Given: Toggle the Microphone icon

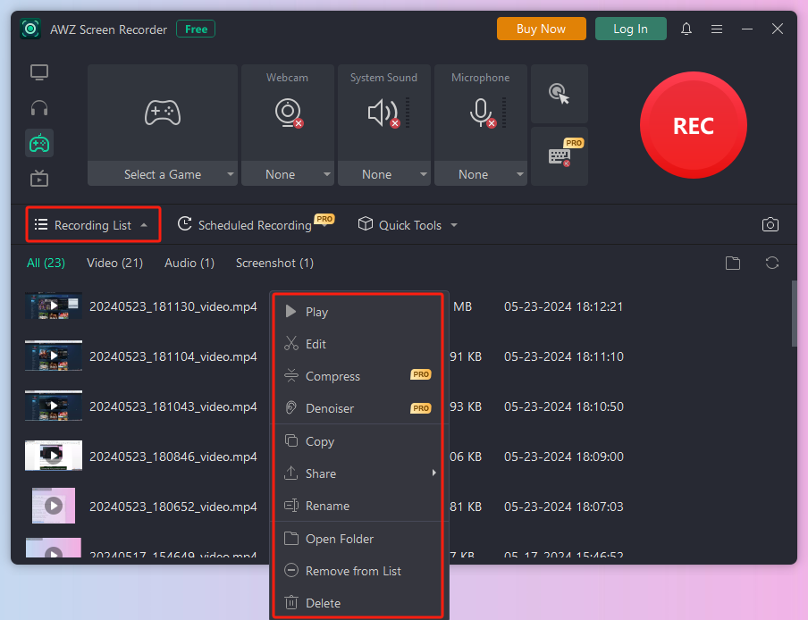Looking at the screenshot, I should (x=482, y=113).
